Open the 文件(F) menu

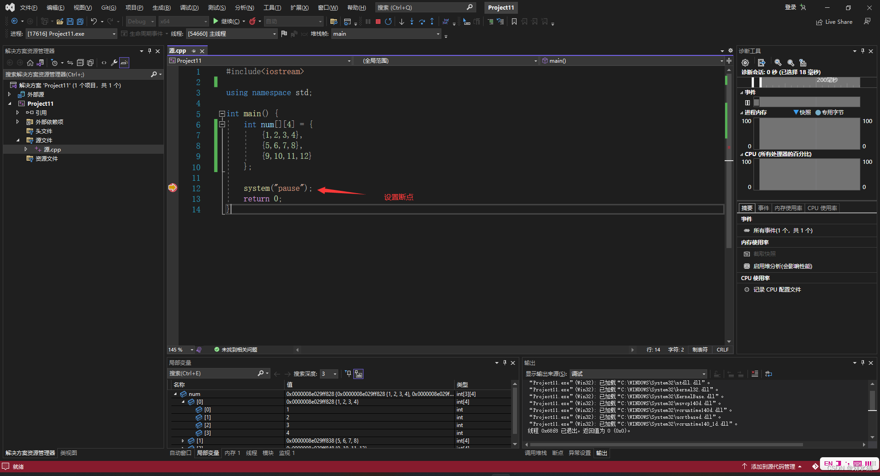[x=28, y=8]
